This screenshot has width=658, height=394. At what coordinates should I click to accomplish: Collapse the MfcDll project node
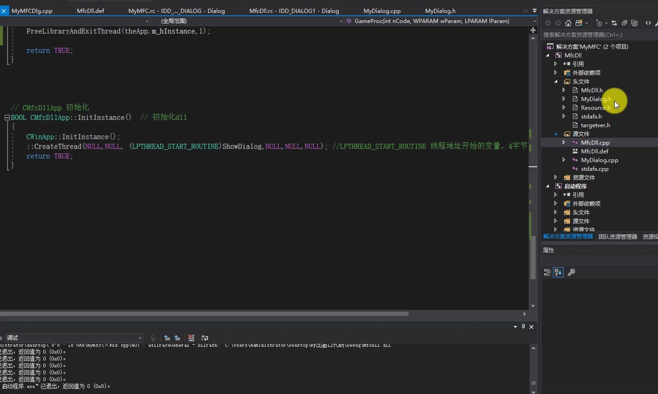(548, 55)
